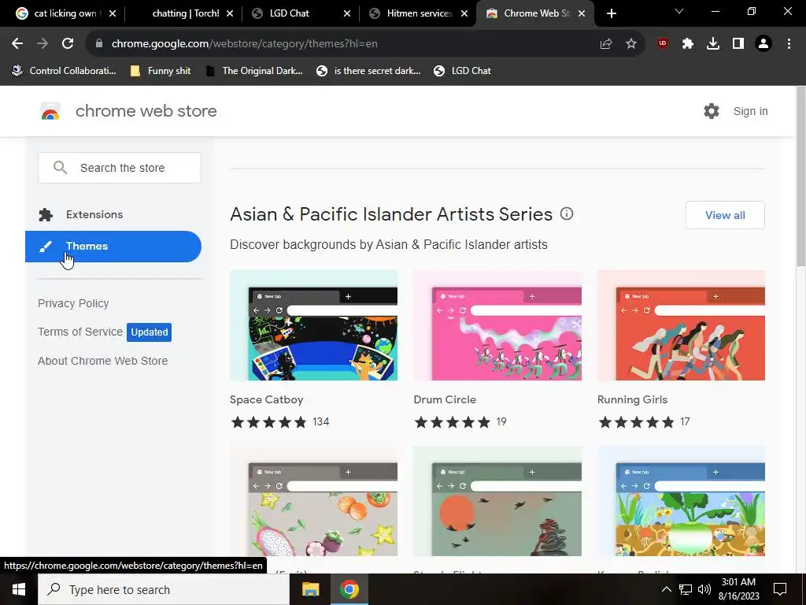Screen dimensions: 806x605
Task: Open the Chrome three-dot menu
Action: [789, 44]
